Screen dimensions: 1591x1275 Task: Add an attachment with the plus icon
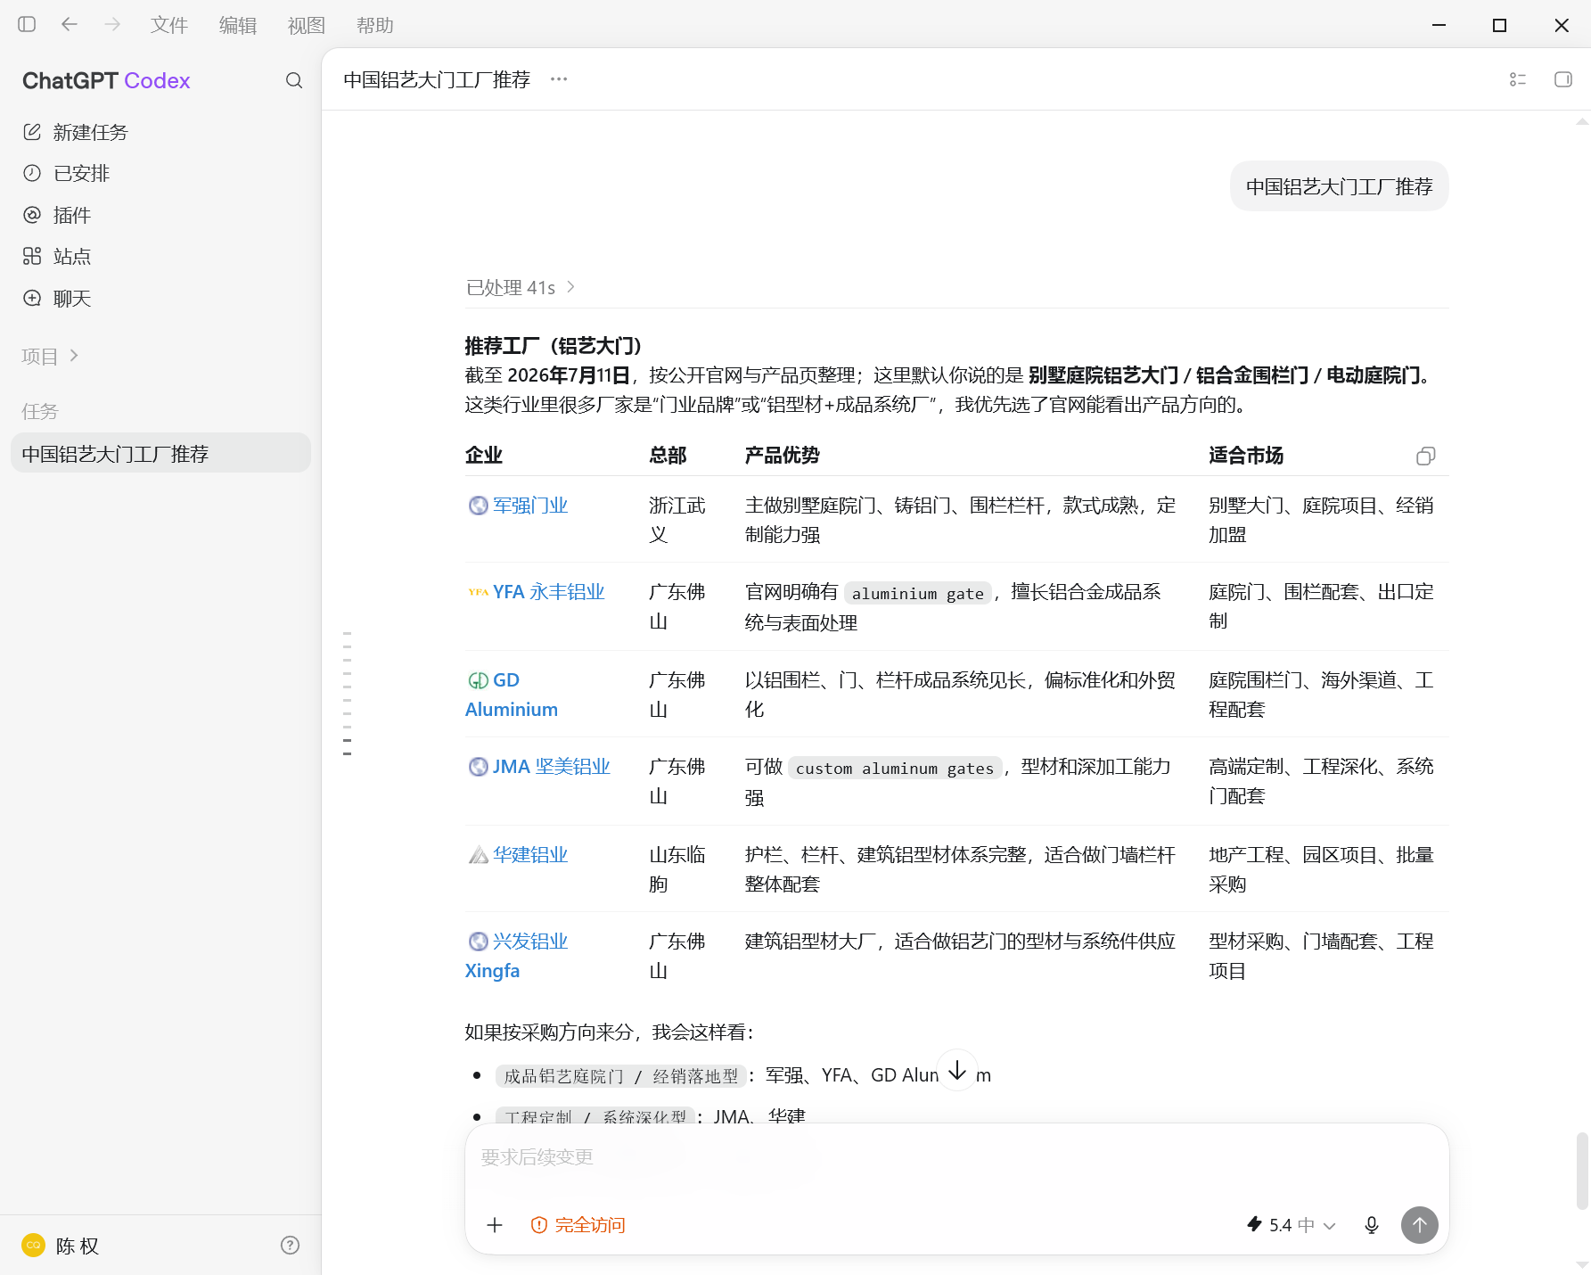coord(495,1225)
